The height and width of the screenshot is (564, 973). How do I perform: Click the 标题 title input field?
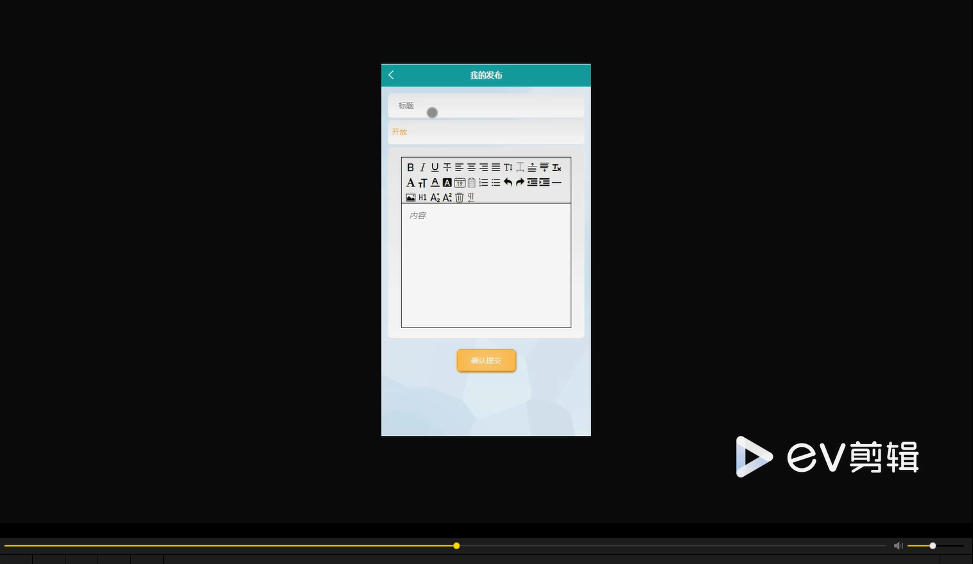486,106
